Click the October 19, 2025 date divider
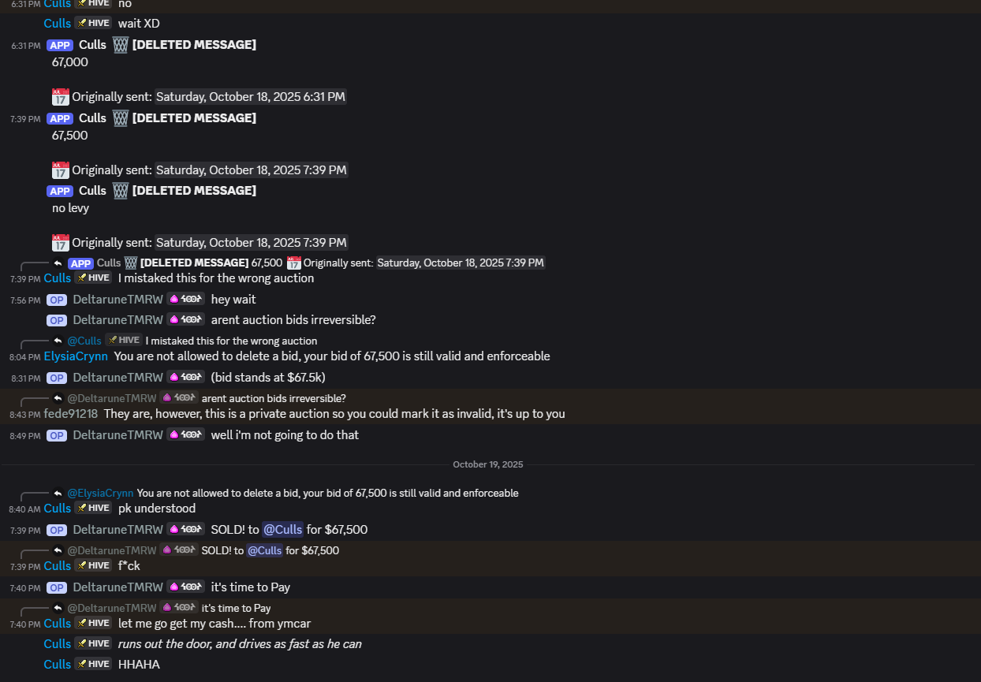The width and height of the screenshot is (981, 682). [x=487, y=465]
